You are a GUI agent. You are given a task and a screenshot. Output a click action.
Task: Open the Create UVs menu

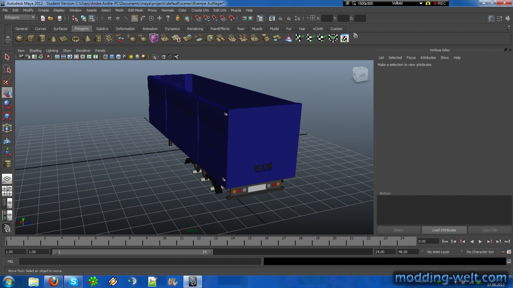point(200,10)
